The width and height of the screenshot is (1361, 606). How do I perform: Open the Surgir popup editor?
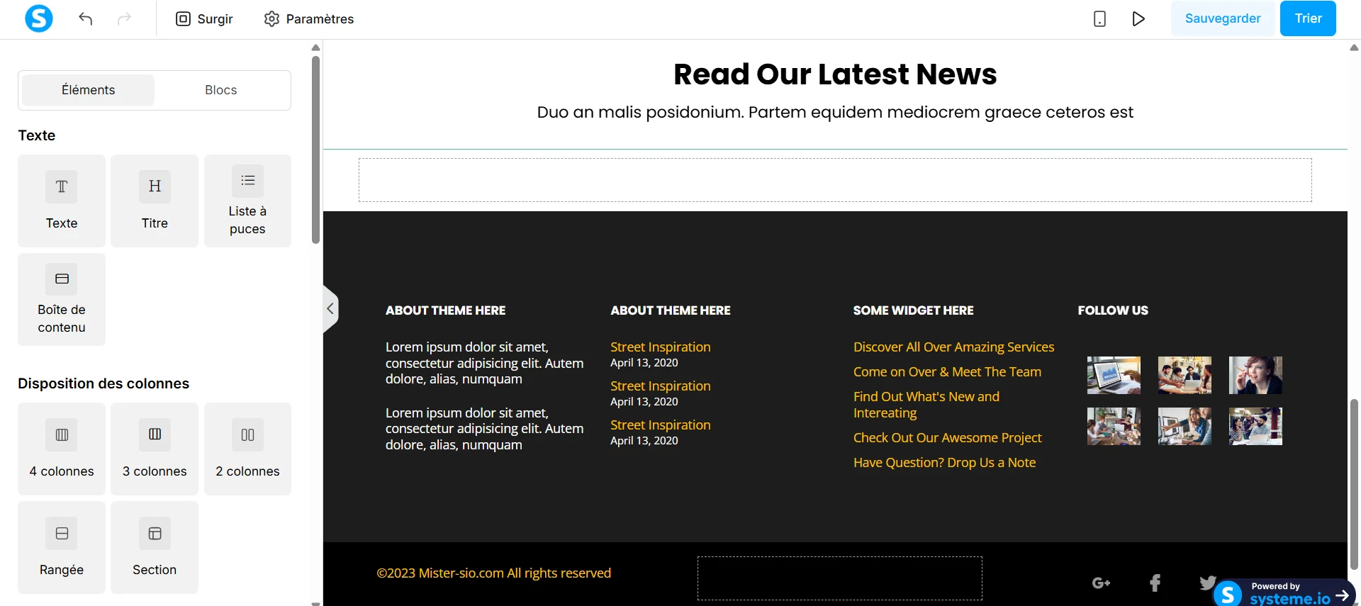(204, 18)
